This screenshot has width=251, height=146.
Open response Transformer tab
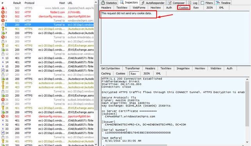[x=133, y=68]
